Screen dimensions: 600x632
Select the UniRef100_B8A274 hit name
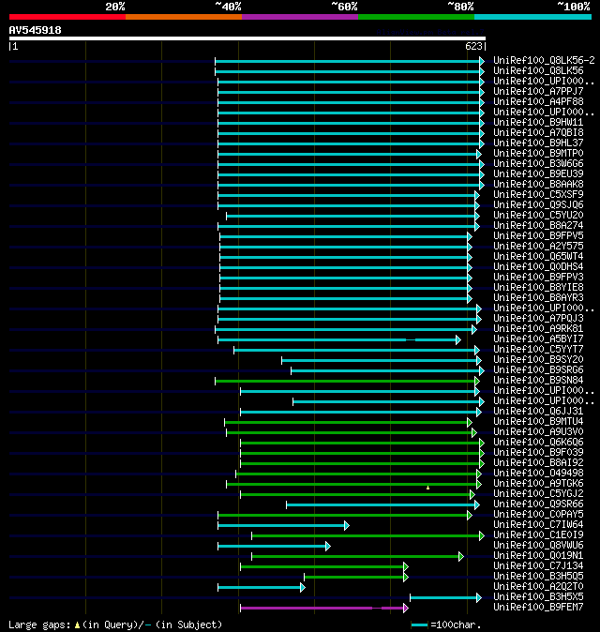[x=538, y=226]
